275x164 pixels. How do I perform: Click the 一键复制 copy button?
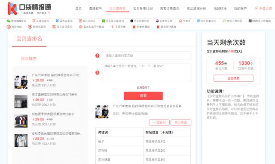(159, 123)
